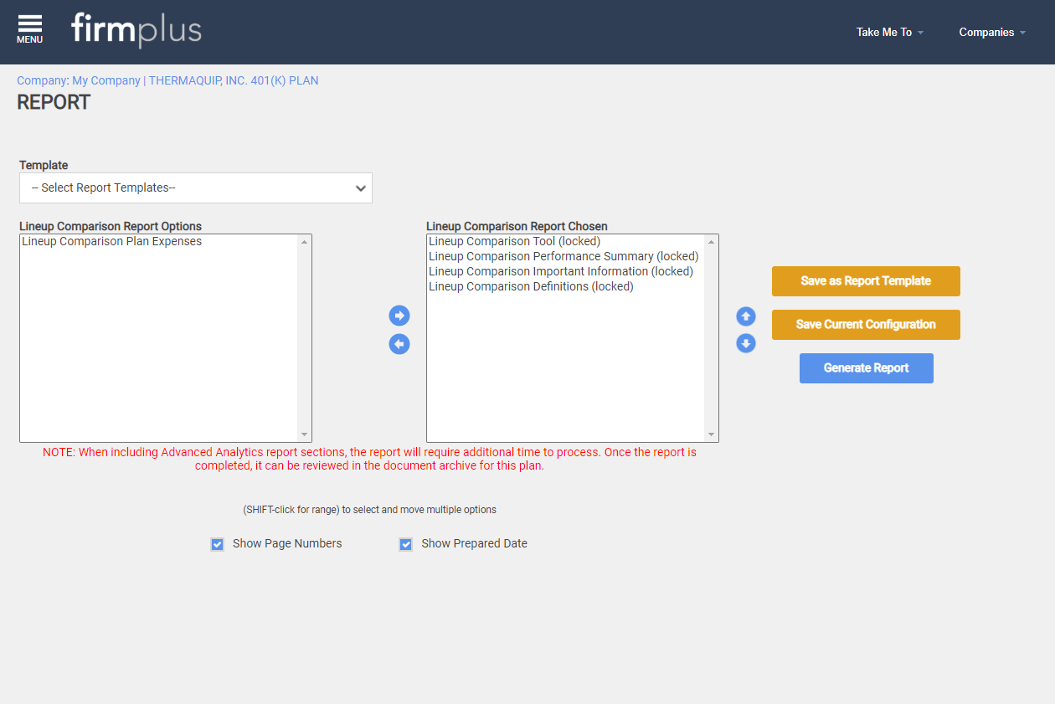Screen dimensions: 1055x704
Task: Select Lineup Comparison Plan Expenses option
Action: click(159, 242)
